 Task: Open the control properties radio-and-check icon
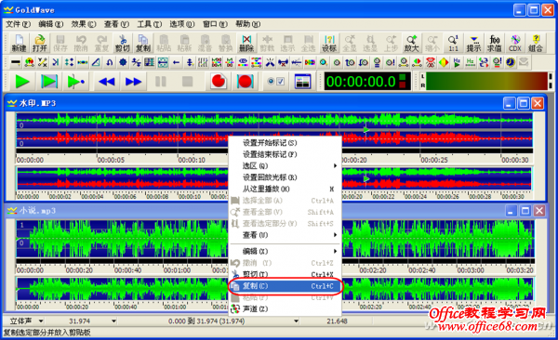275,82
